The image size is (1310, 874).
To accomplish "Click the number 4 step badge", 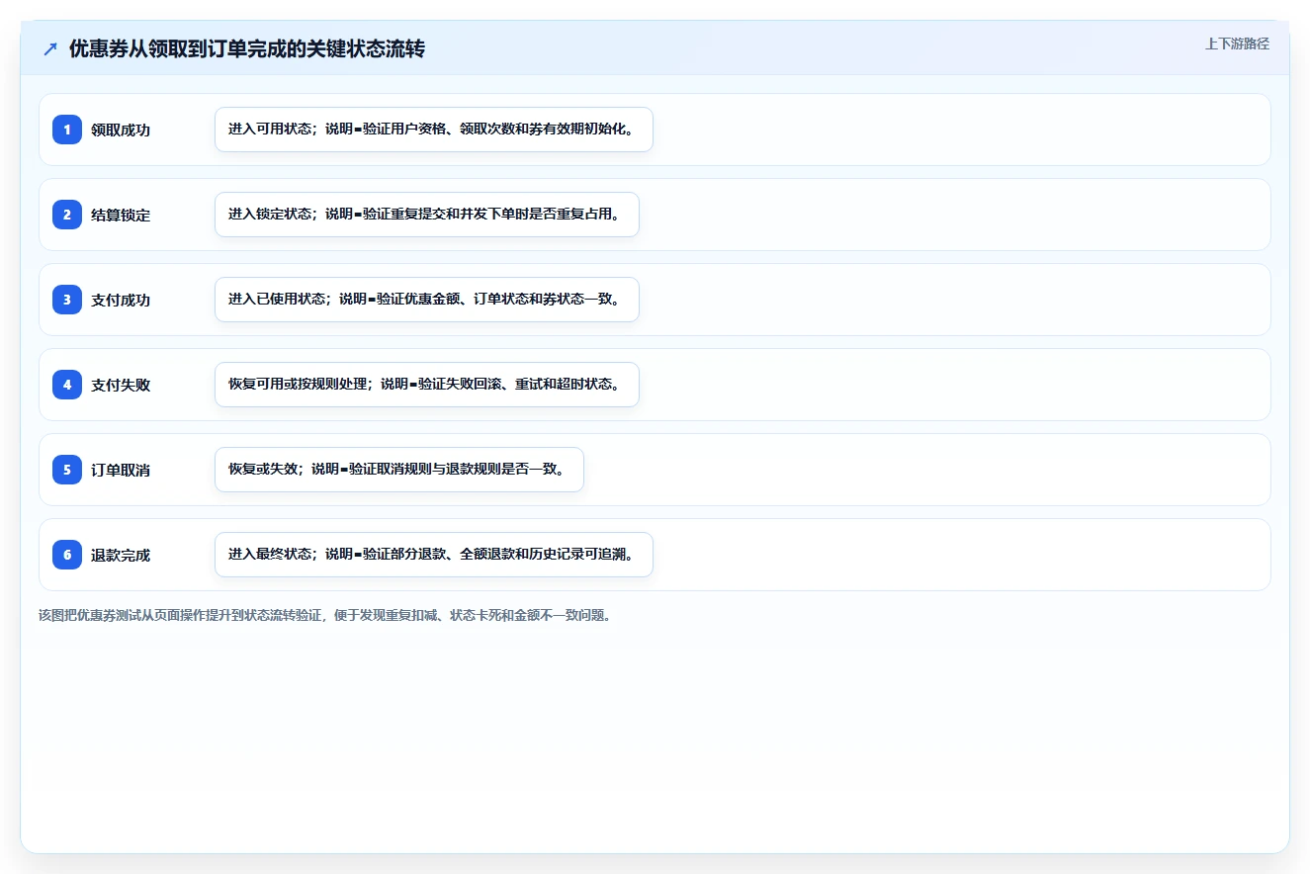I will pos(67,385).
